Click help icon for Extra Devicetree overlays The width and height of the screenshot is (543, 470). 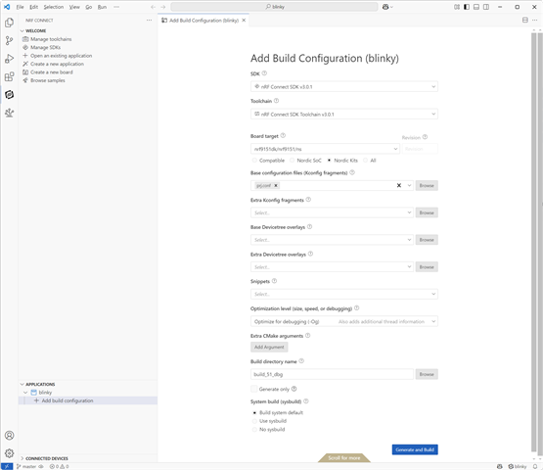pos(310,254)
